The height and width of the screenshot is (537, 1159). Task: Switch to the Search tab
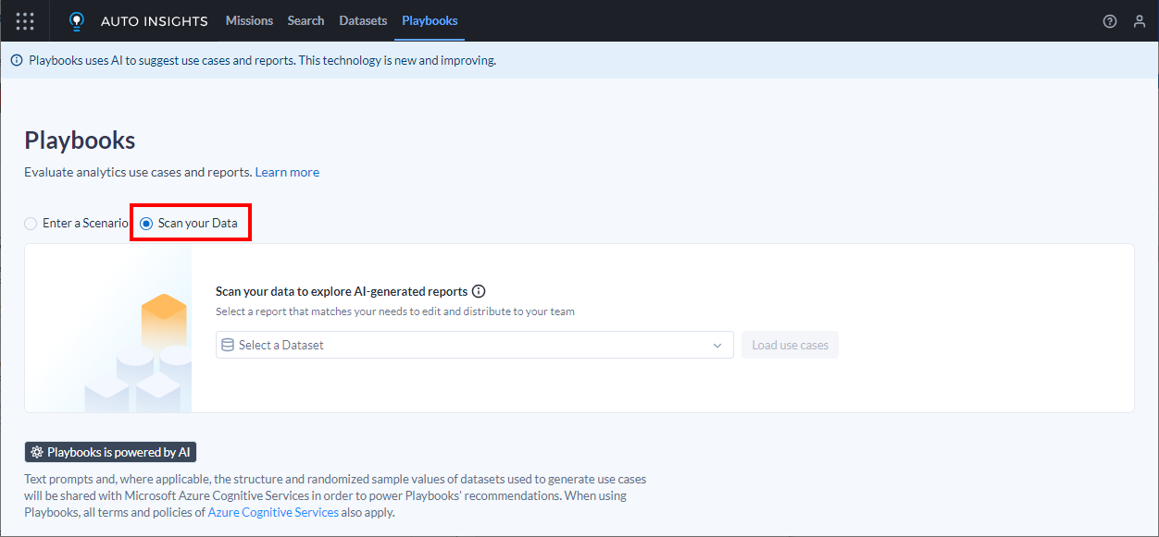click(x=305, y=20)
